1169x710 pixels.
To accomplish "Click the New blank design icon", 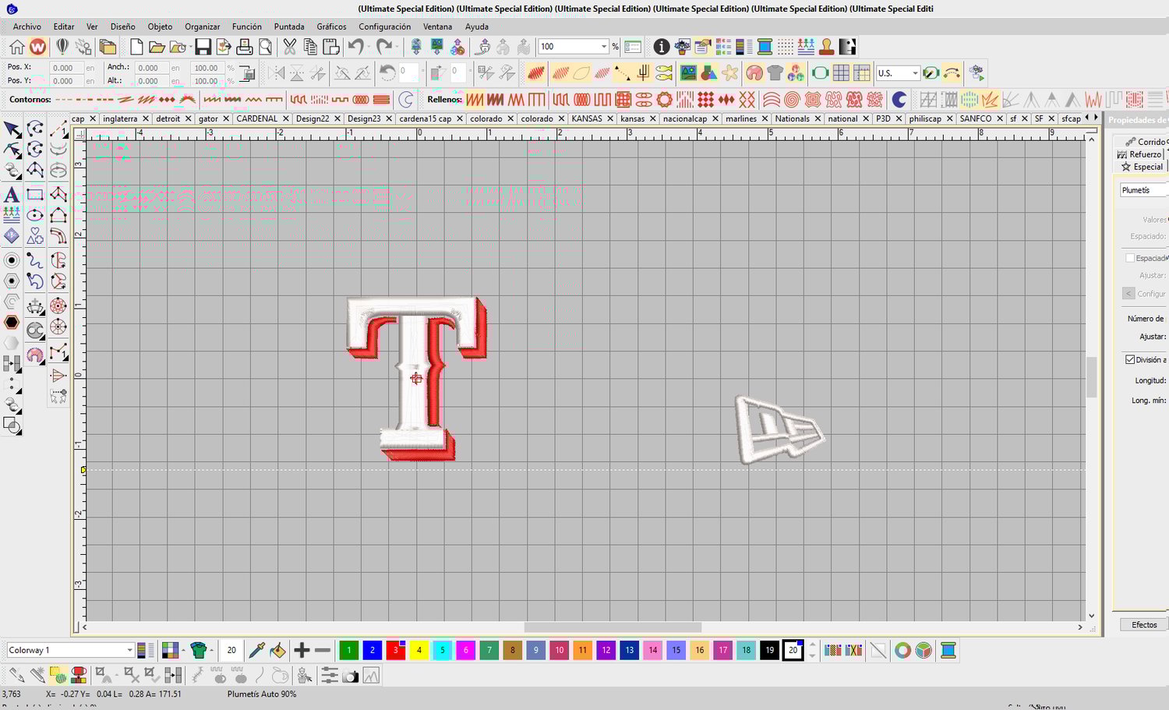I will (136, 47).
